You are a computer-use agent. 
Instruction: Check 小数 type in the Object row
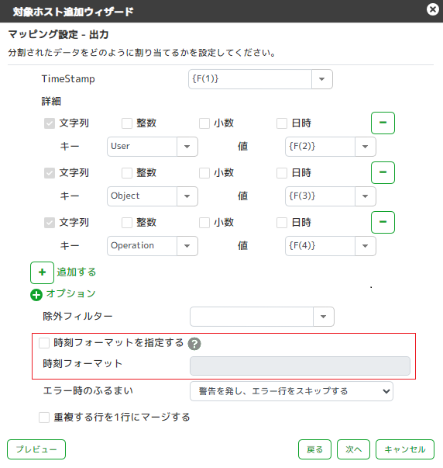(204, 173)
